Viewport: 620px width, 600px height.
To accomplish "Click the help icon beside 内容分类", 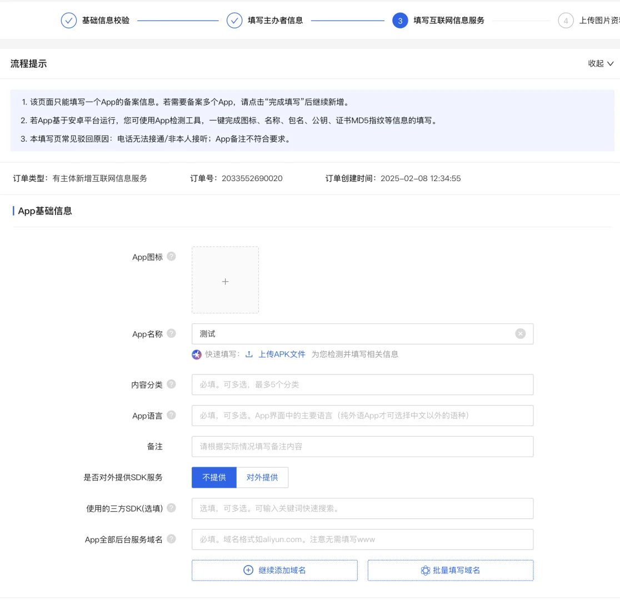I will (x=171, y=383).
